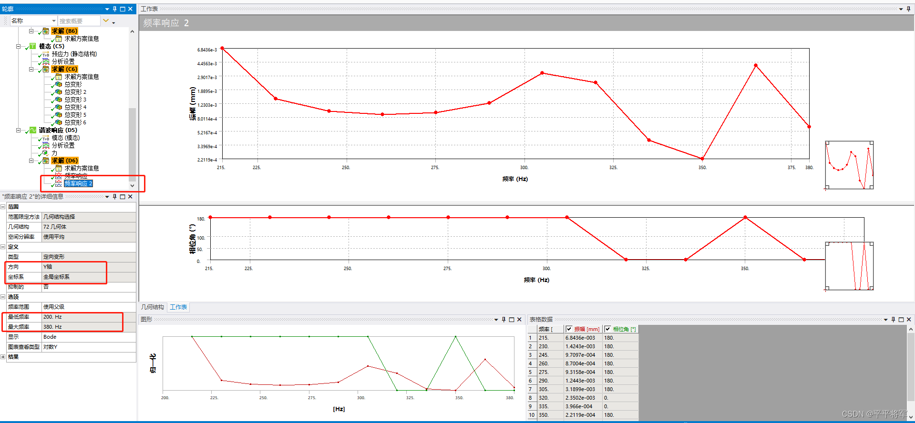
Task: Pin the 工作表 worksheet panel
Action: tap(908, 9)
